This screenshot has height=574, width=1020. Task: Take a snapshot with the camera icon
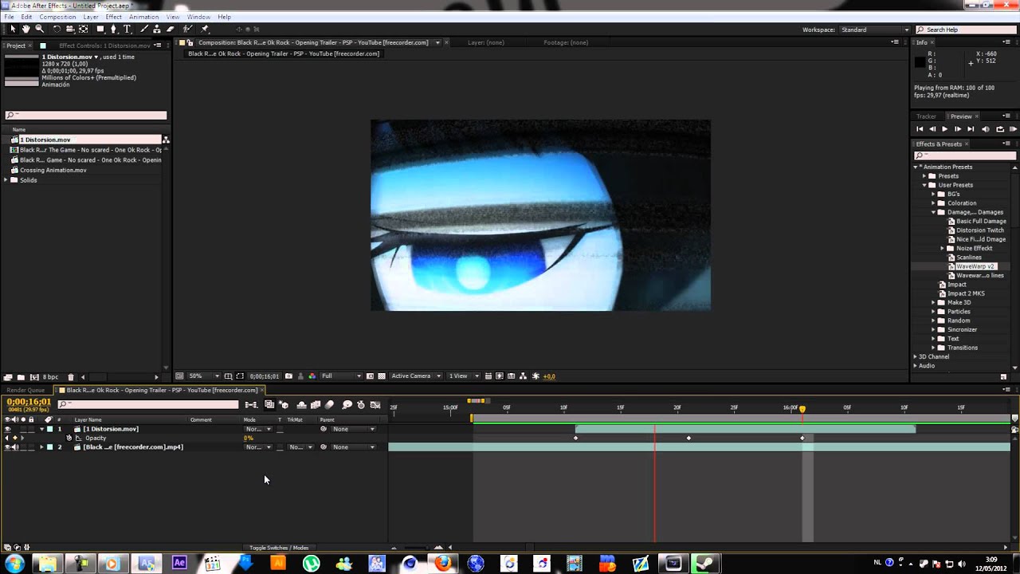click(288, 376)
